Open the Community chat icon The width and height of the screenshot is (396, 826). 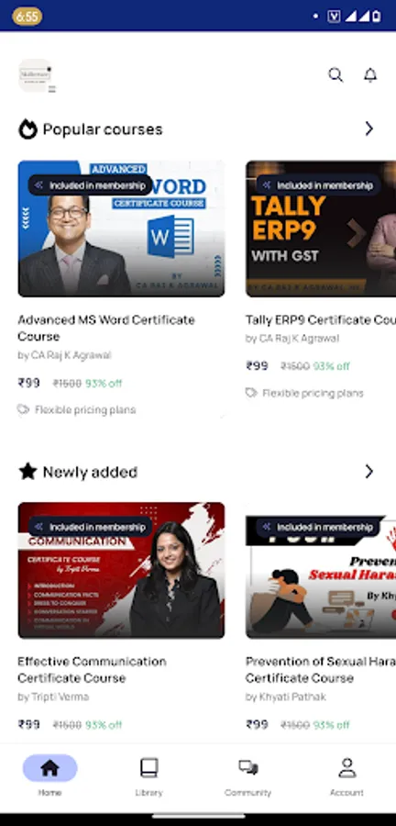[x=247, y=767]
